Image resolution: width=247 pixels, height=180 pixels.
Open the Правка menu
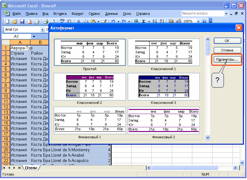click(32, 14)
